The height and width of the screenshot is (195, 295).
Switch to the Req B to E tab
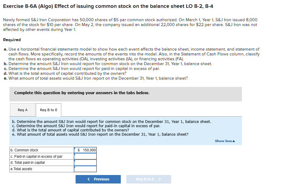(x=49, y=110)
